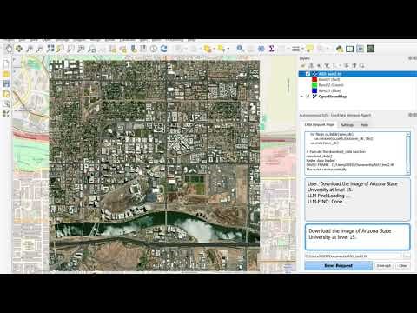Click the code log scroll-down arrow

pos(408,172)
